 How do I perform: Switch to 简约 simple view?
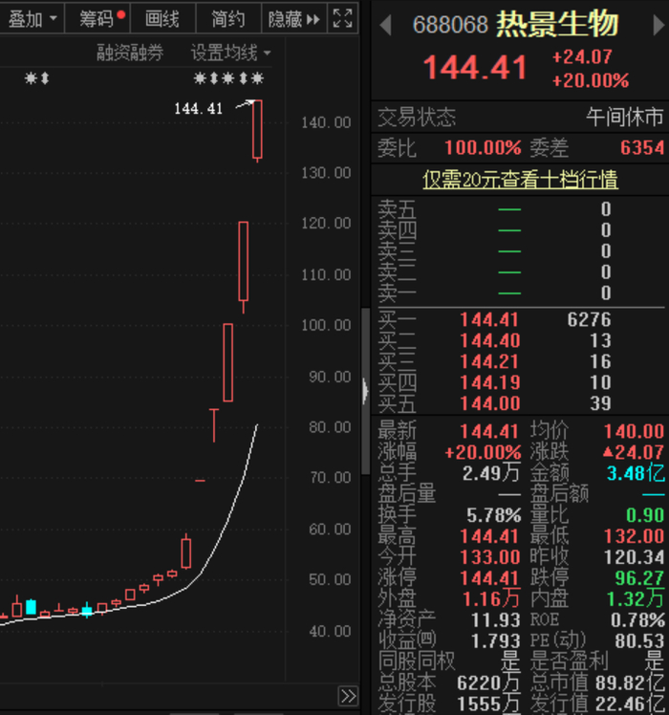click(228, 19)
